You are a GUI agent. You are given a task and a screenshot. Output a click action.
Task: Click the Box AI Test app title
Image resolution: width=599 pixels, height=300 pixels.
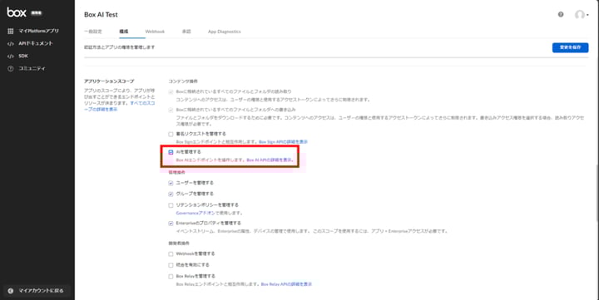tap(101, 14)
